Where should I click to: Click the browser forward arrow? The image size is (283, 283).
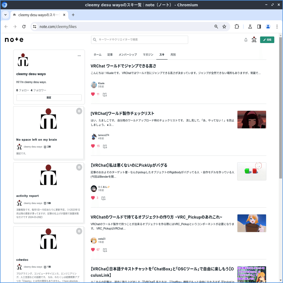[15, 27]
